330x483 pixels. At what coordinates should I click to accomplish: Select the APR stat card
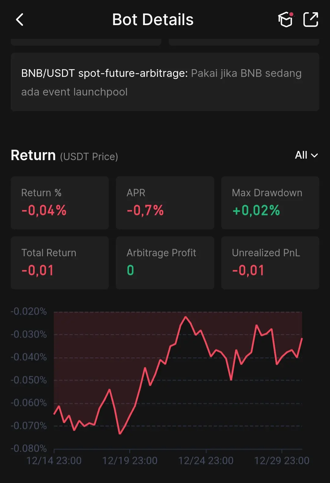coord(165,203)
